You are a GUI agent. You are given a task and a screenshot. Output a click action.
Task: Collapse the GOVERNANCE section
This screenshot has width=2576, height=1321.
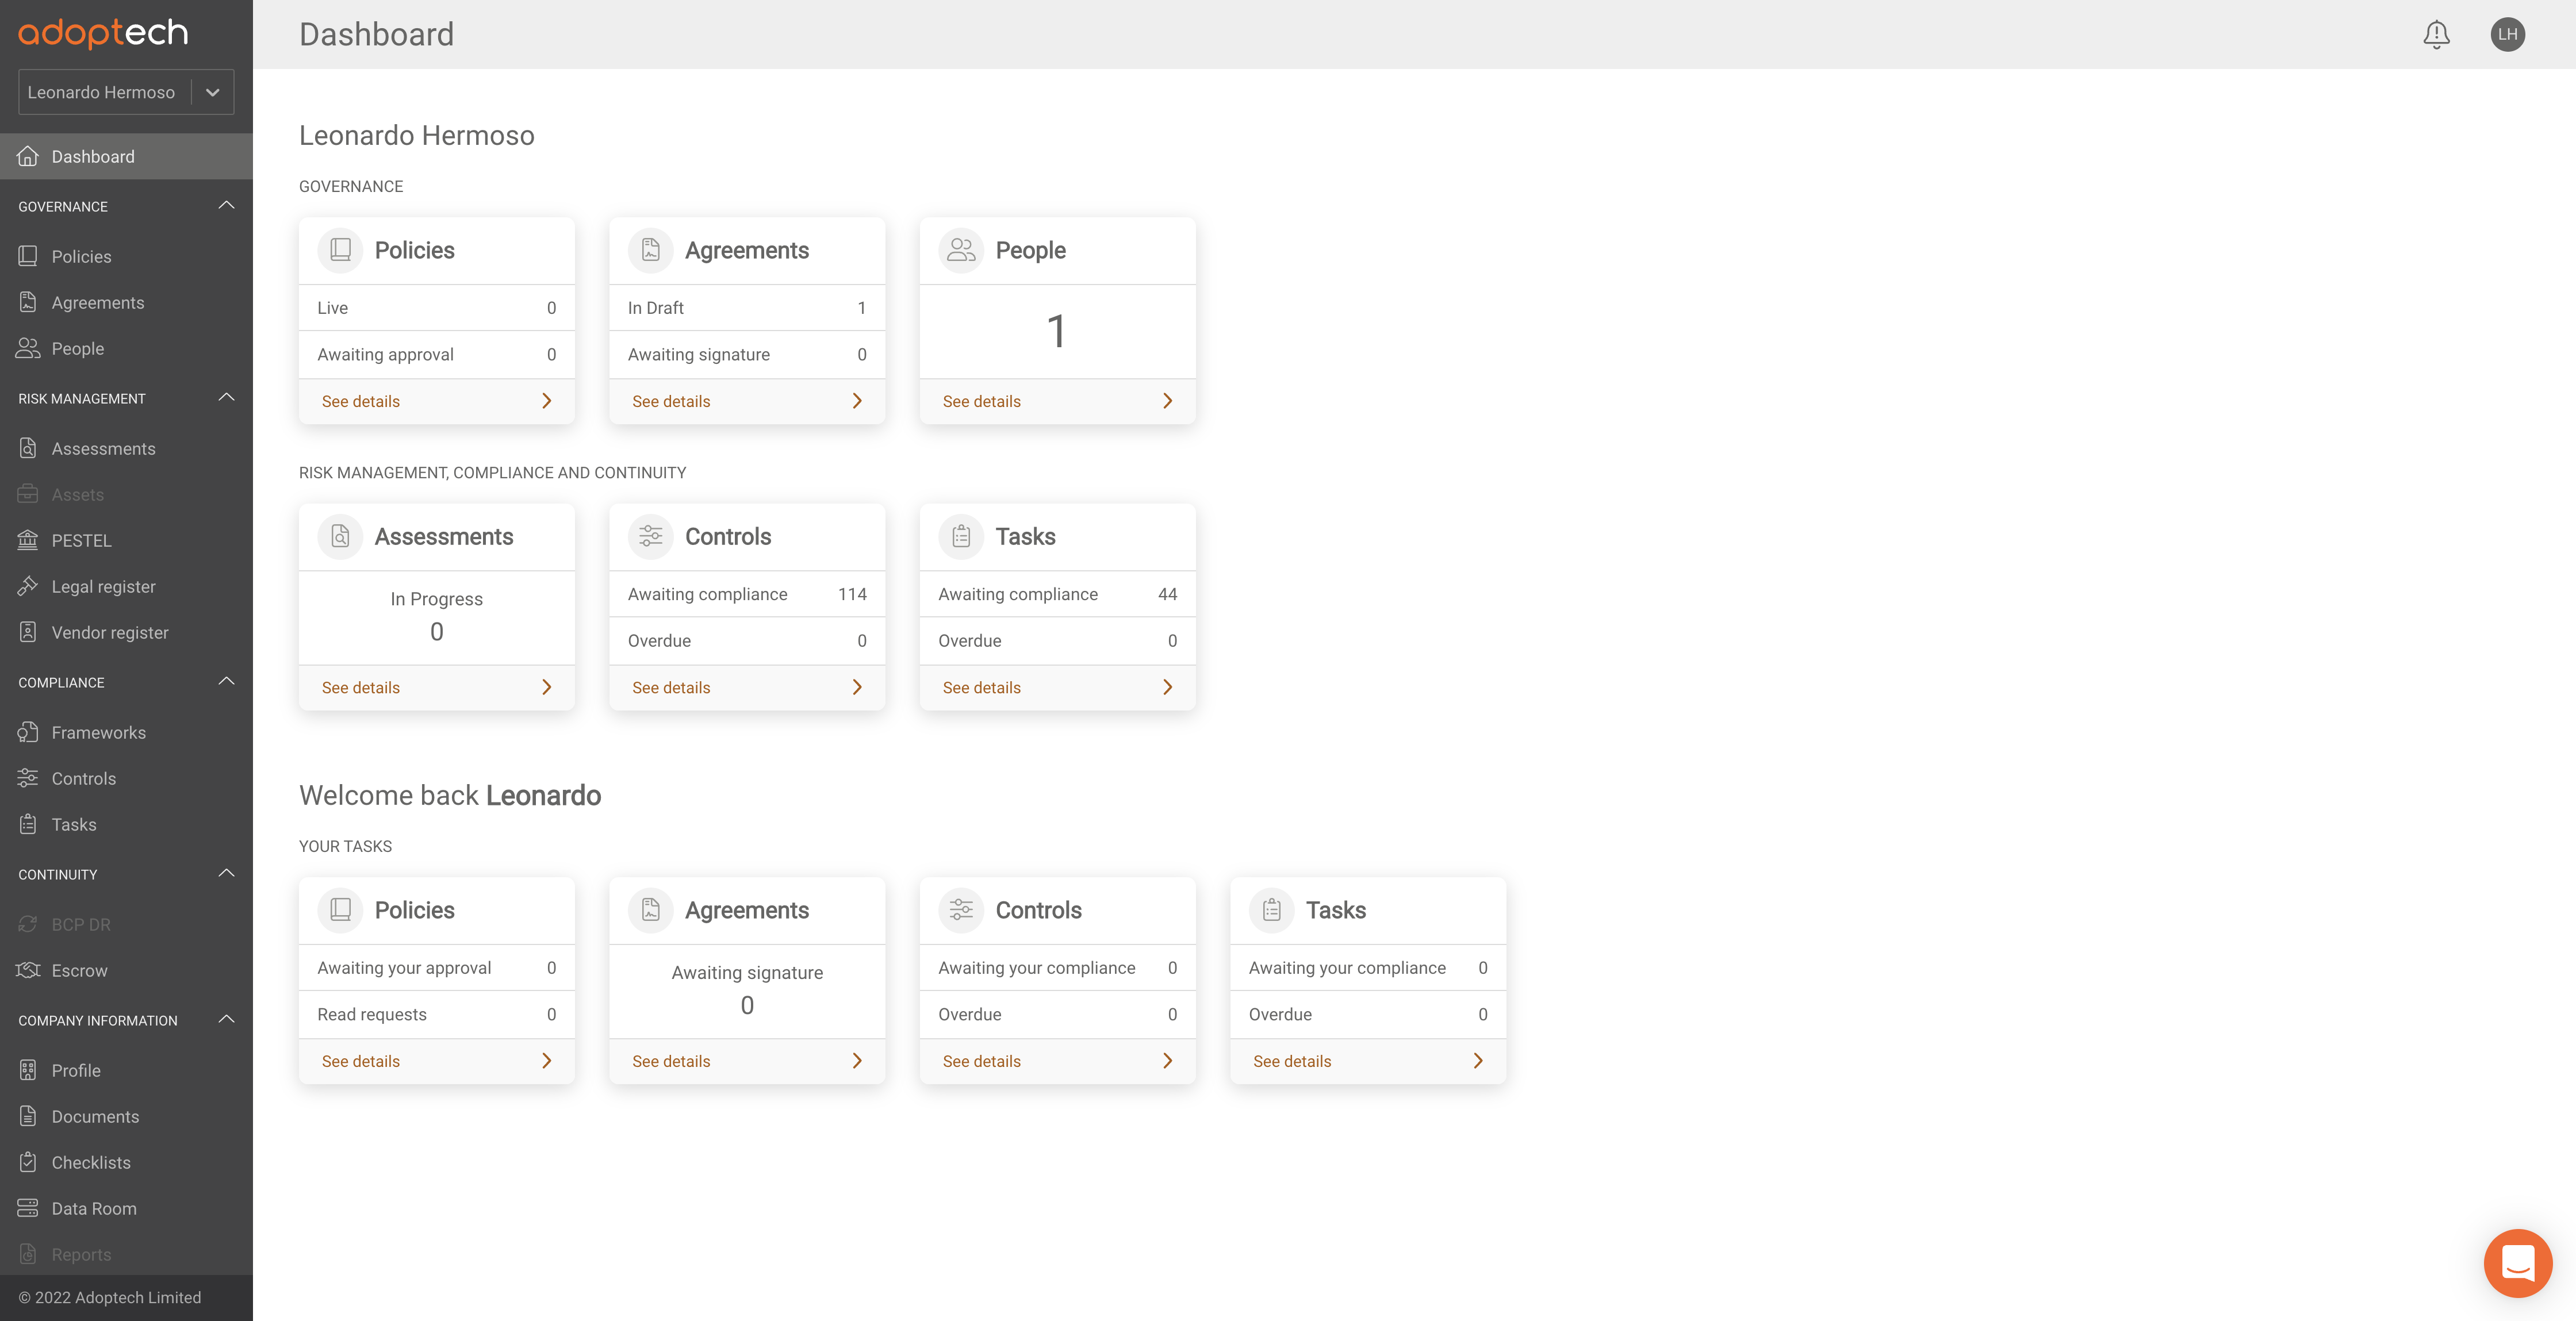[226, 204]
